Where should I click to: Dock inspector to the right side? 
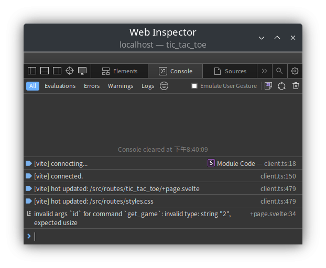(x=57, y=71)
